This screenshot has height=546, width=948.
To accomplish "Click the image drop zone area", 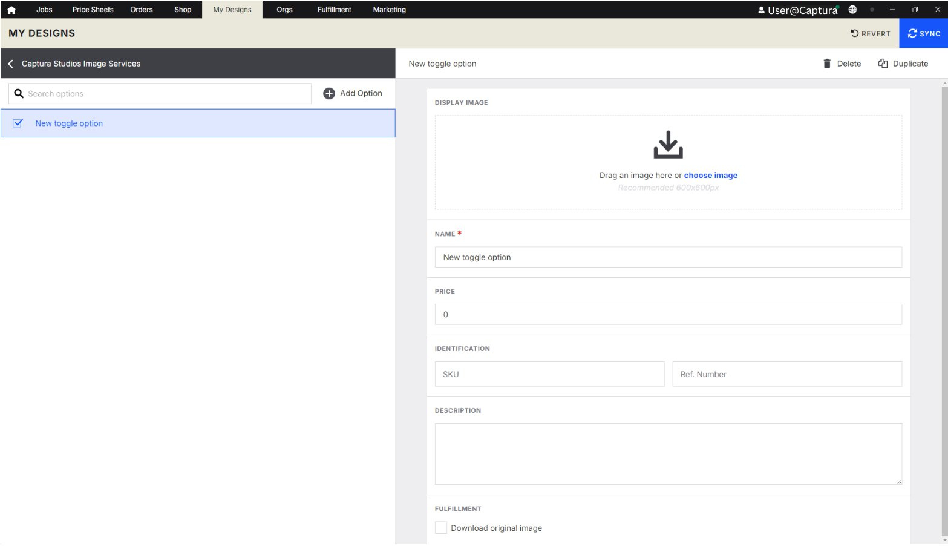I will pyautogui.click(x=668, y=162).
